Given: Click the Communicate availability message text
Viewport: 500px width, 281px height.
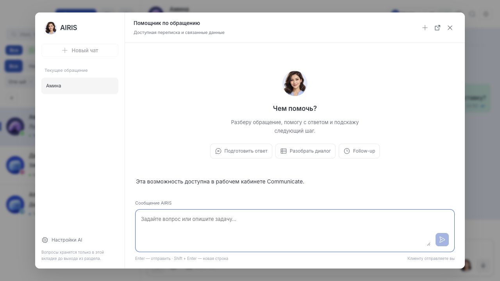Looking at the screenshot, I should 220,181.
